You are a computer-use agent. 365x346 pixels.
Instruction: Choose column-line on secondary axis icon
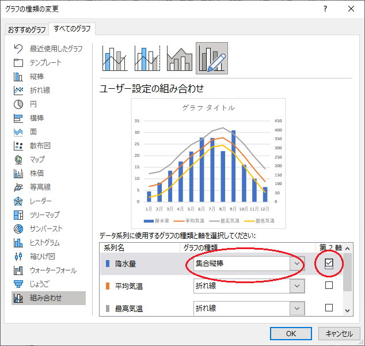147,58
